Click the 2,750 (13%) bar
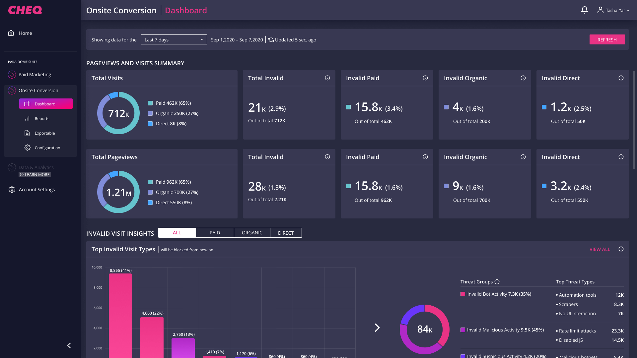 (183, 348)
